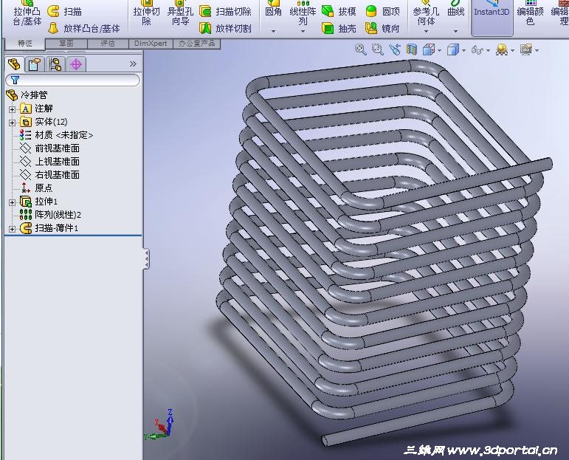Open Hide/Show Items dropdown arrow
This screenshot has width=569, height=460.
pyautogui.click(x=488, y=50)
